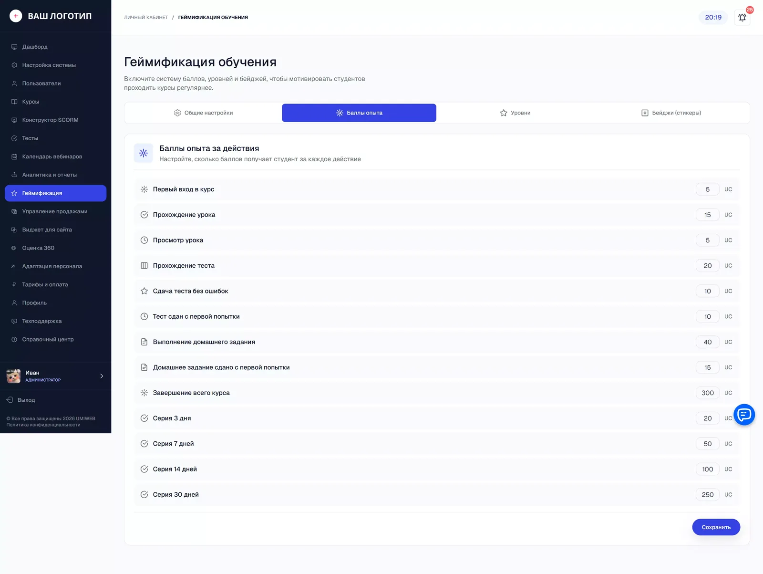Open Дашборд in the sidebar
Viewport: 763px width, 574px height.
point(55,47)
